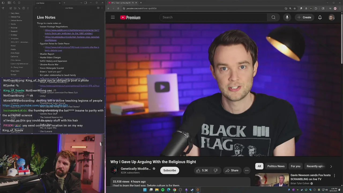This screenshot has width=343, height=193.
Task: Select Recently uploaded filter chip
Action: (x=316, y=166)
